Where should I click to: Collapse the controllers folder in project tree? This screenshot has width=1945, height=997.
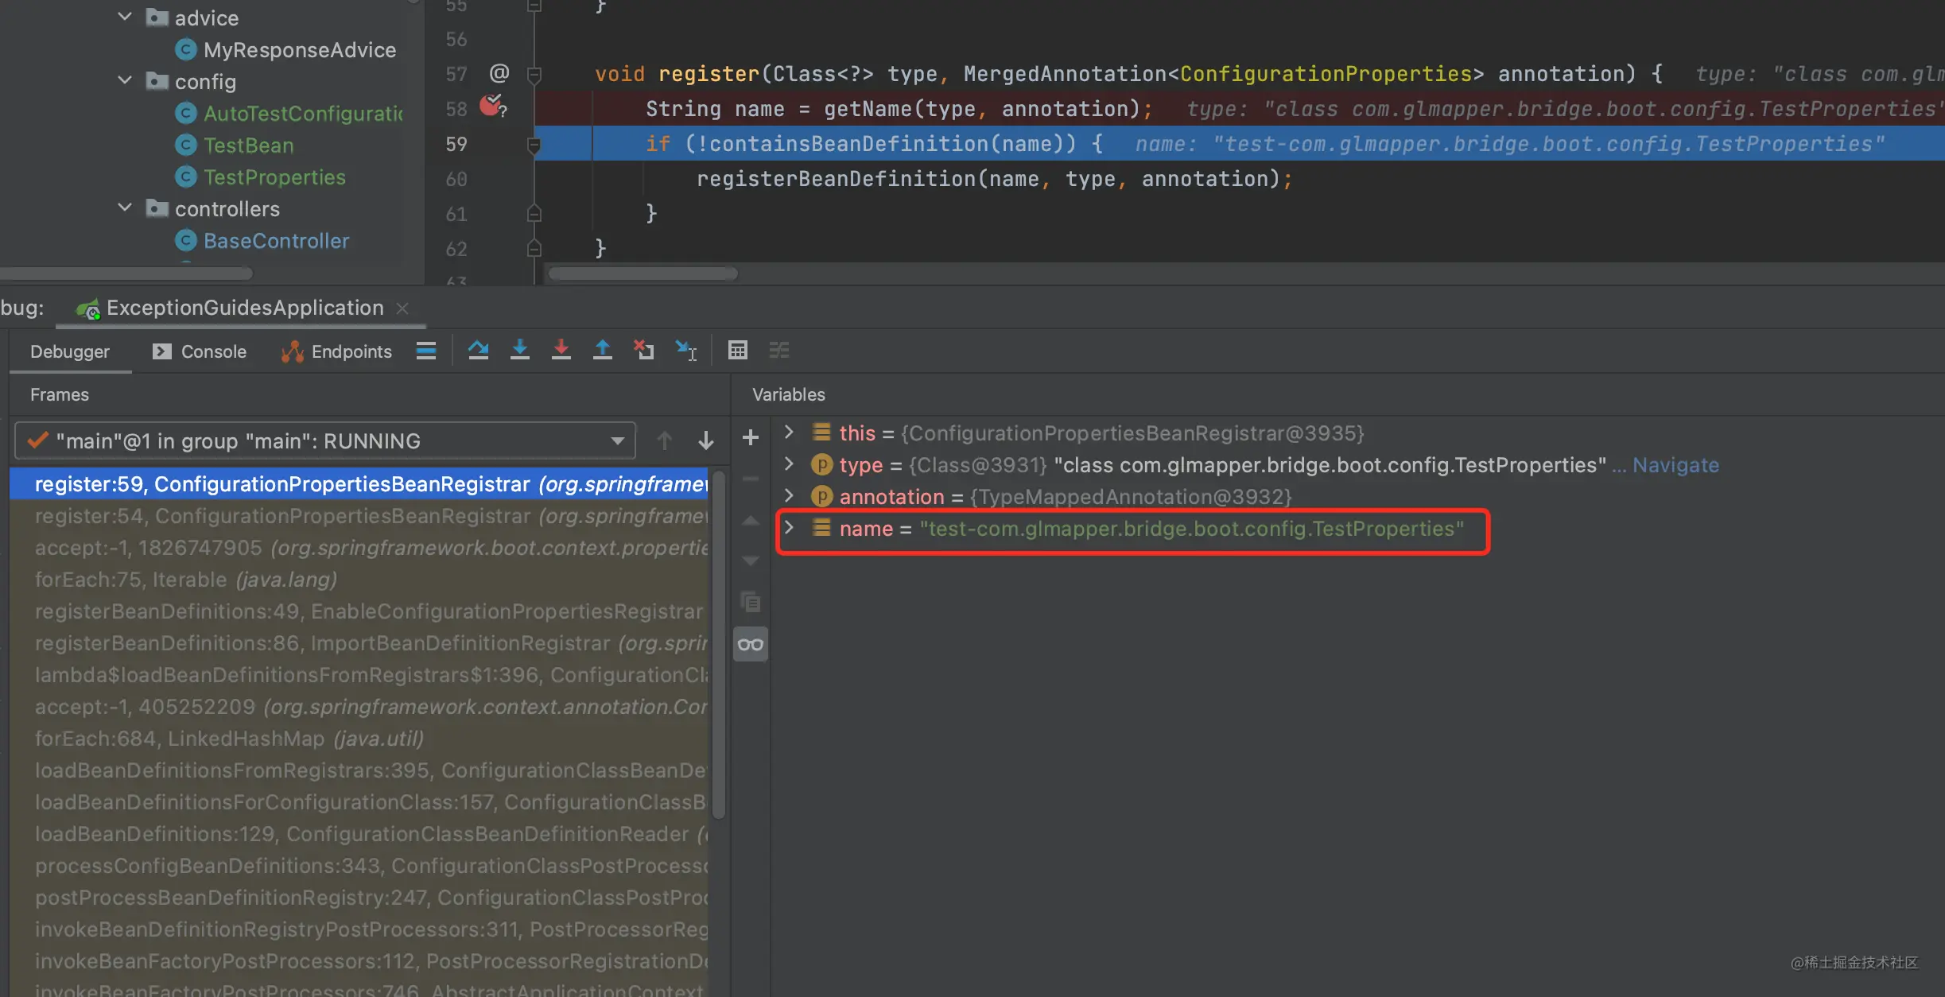tap(125, 208)
